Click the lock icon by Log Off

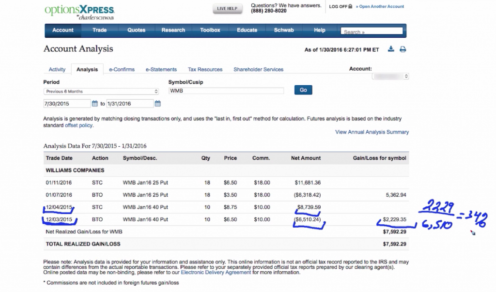tap(350, 6)
